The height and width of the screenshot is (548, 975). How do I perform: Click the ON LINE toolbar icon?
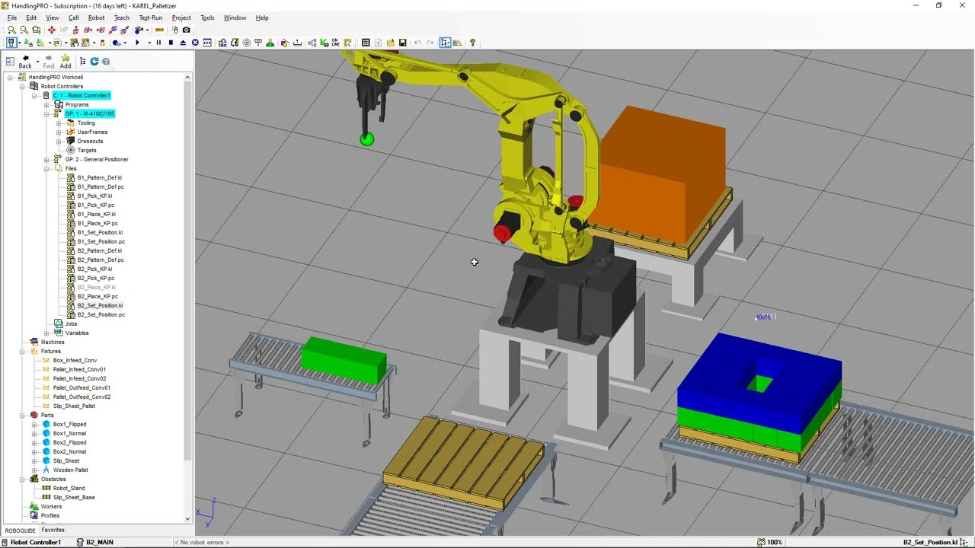[x=335, y=43]
